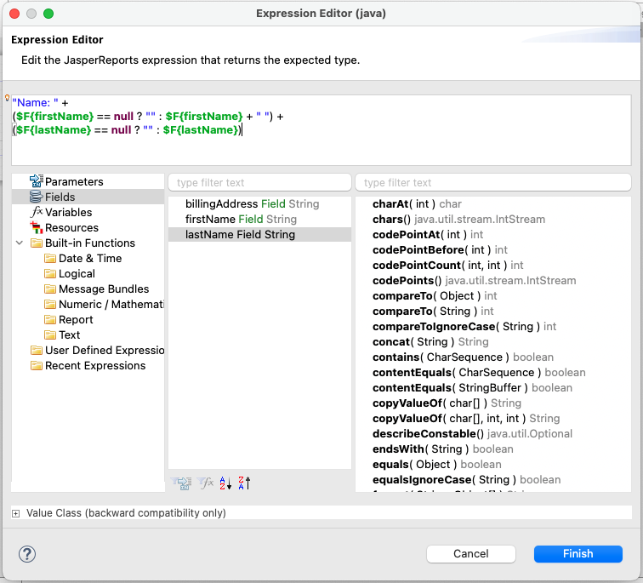Select the Fields database icon
The height and width of the screenshot is (583, 643).
[36, 197]
